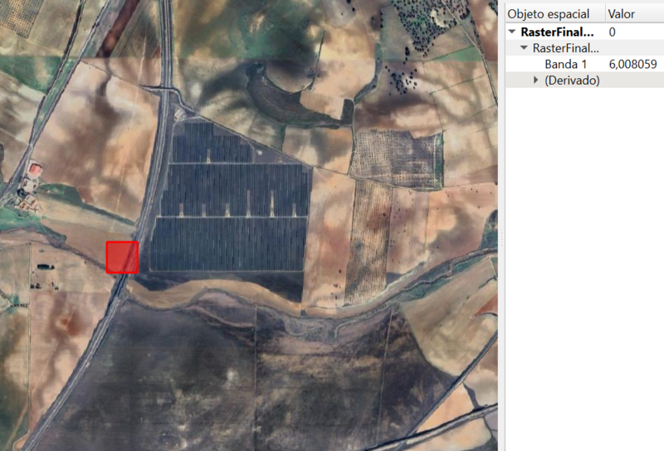Click the olive grove plot right of solar farm
This screenshot has width=664, height=451.
pyautogui.click(x=397, y=158)
